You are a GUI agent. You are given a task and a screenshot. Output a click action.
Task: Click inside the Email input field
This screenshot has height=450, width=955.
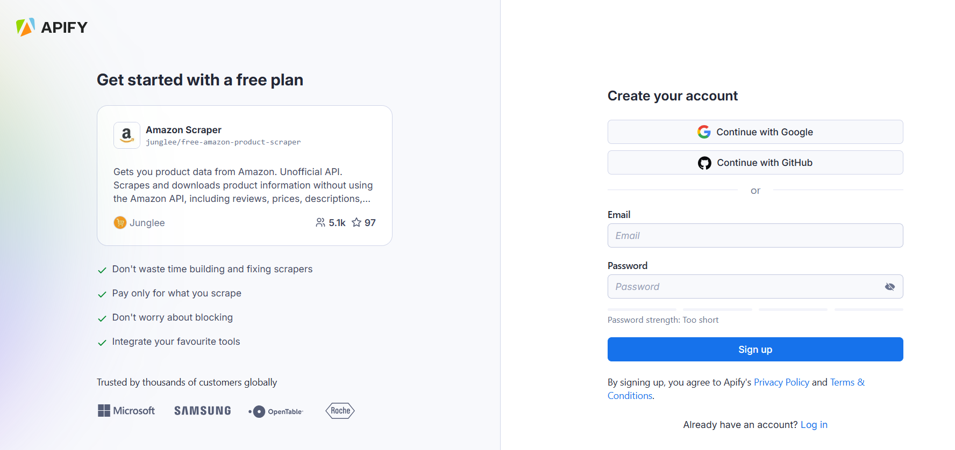(755, 235)
